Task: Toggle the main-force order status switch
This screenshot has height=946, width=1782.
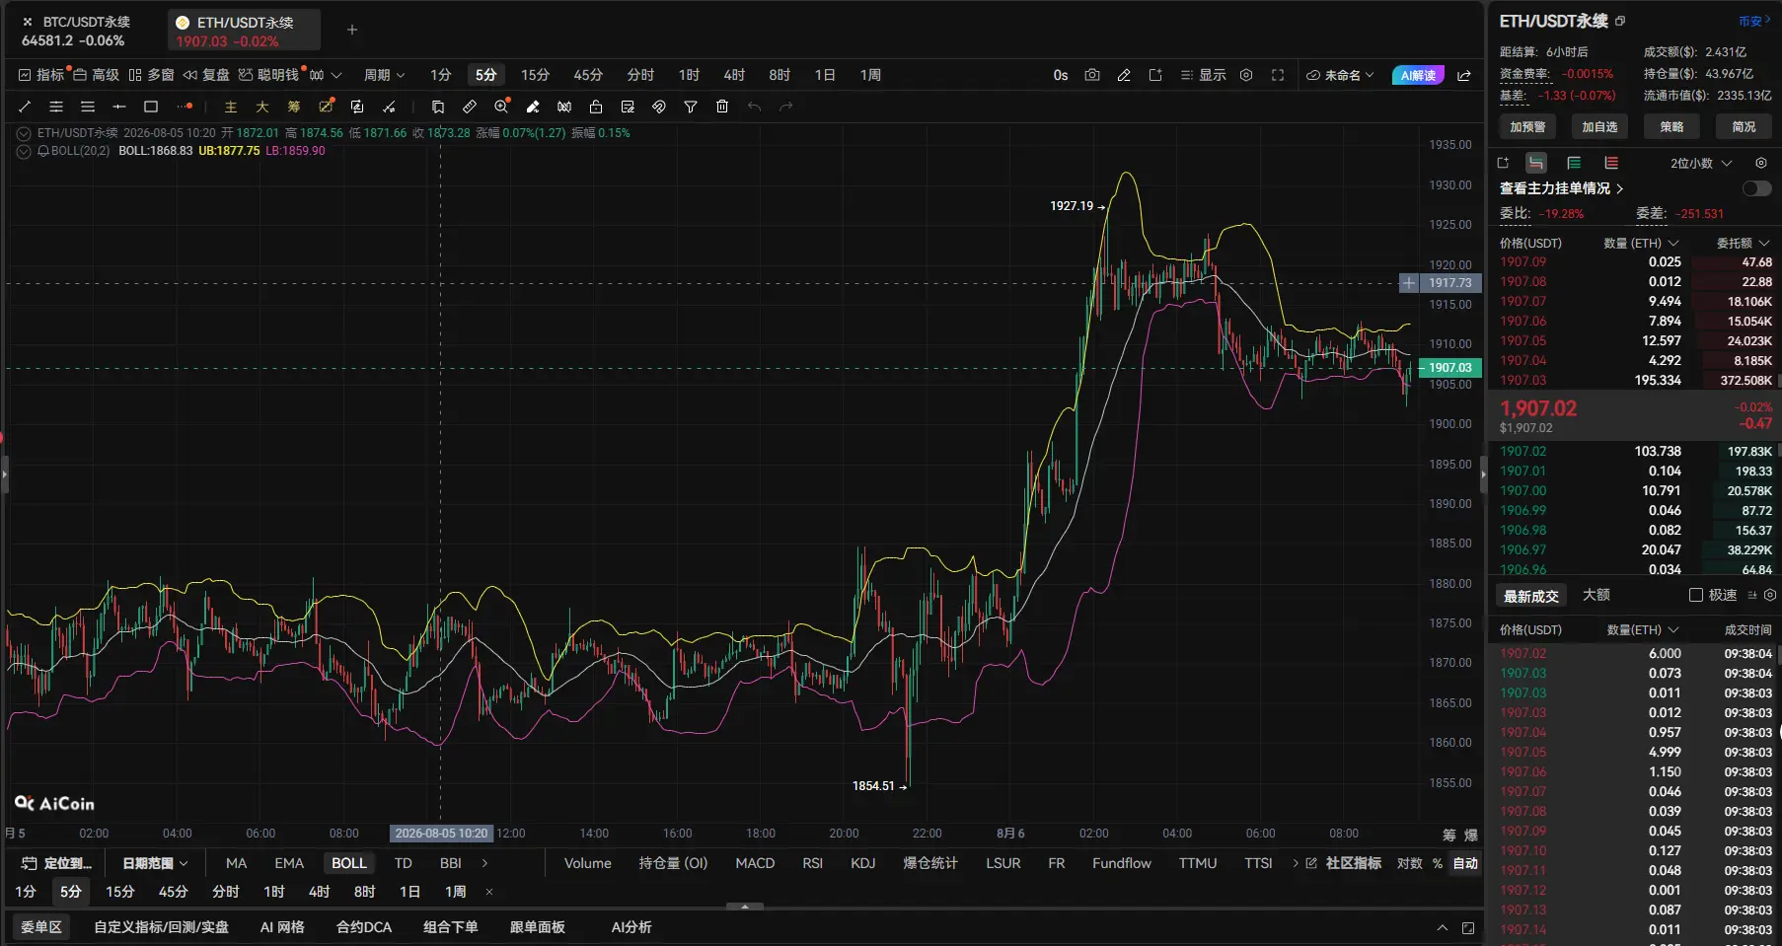Action: [1756, 188]
